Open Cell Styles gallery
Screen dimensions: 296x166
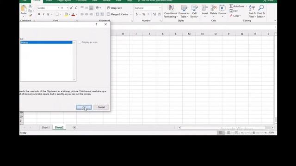point(194,11)
